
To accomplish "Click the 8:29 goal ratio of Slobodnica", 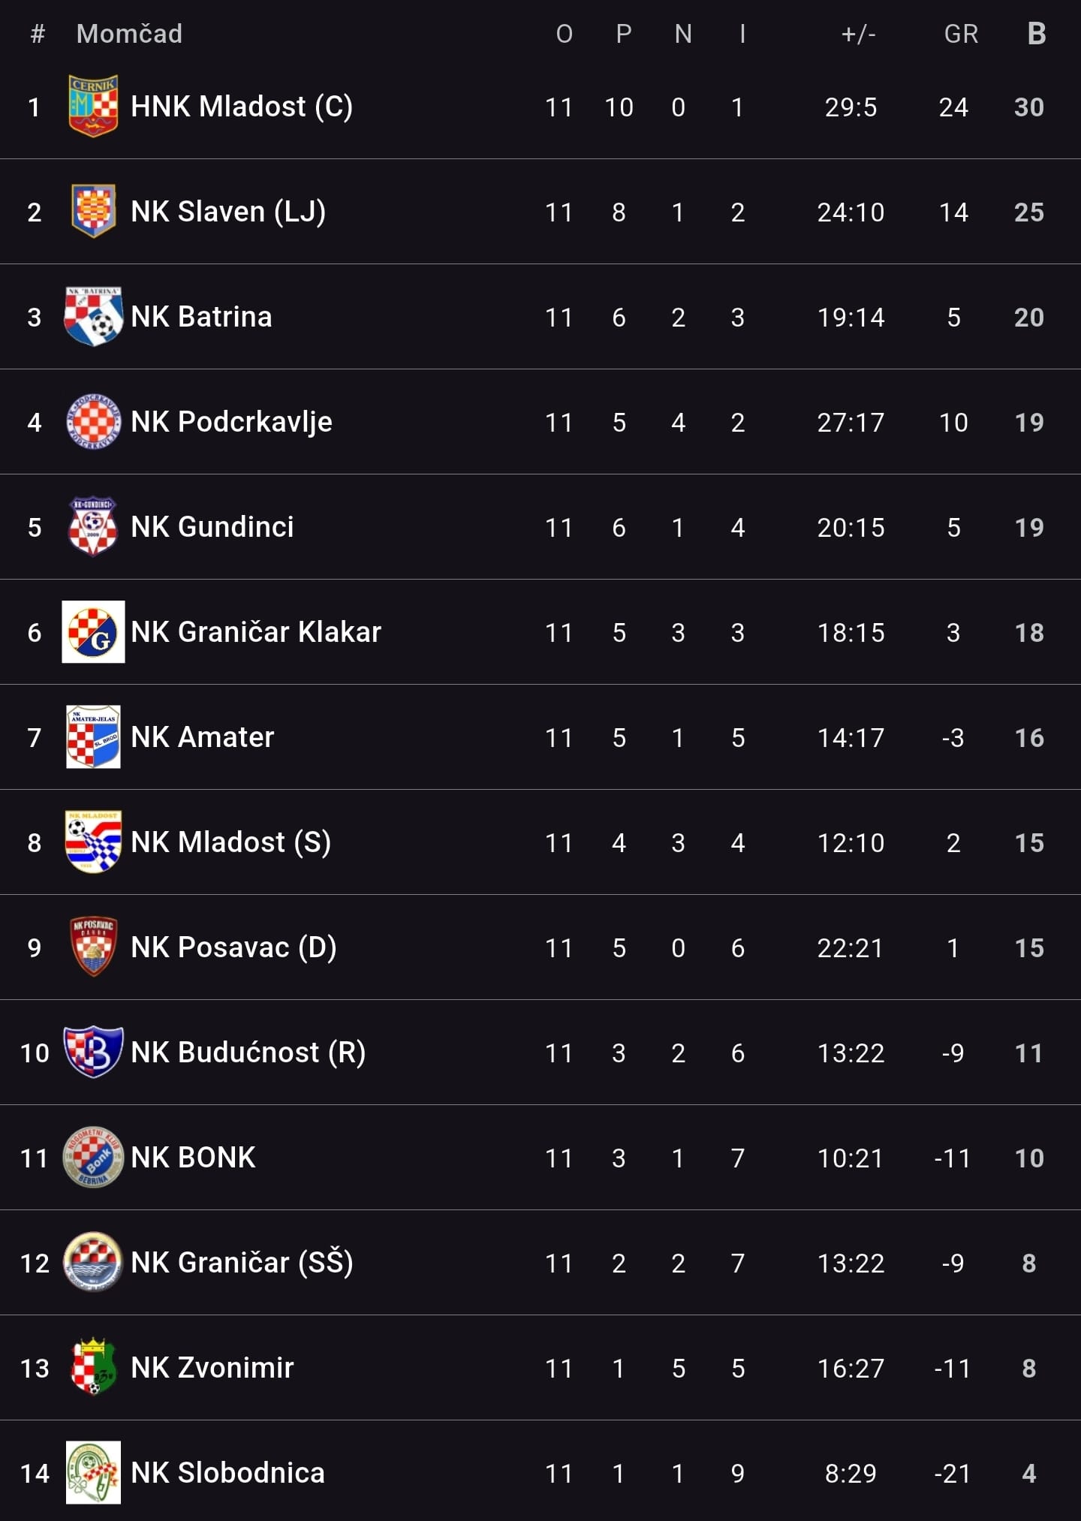I will tap(851, 1474).
